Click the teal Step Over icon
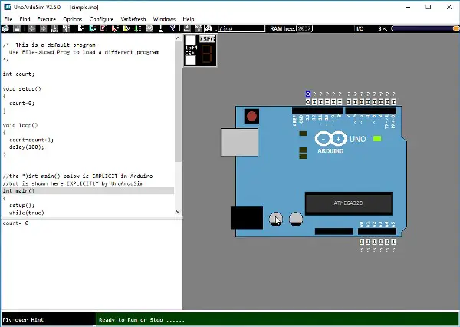Image resolution: width=460 pixels, height=327 pixels. (x=93, y=28)
